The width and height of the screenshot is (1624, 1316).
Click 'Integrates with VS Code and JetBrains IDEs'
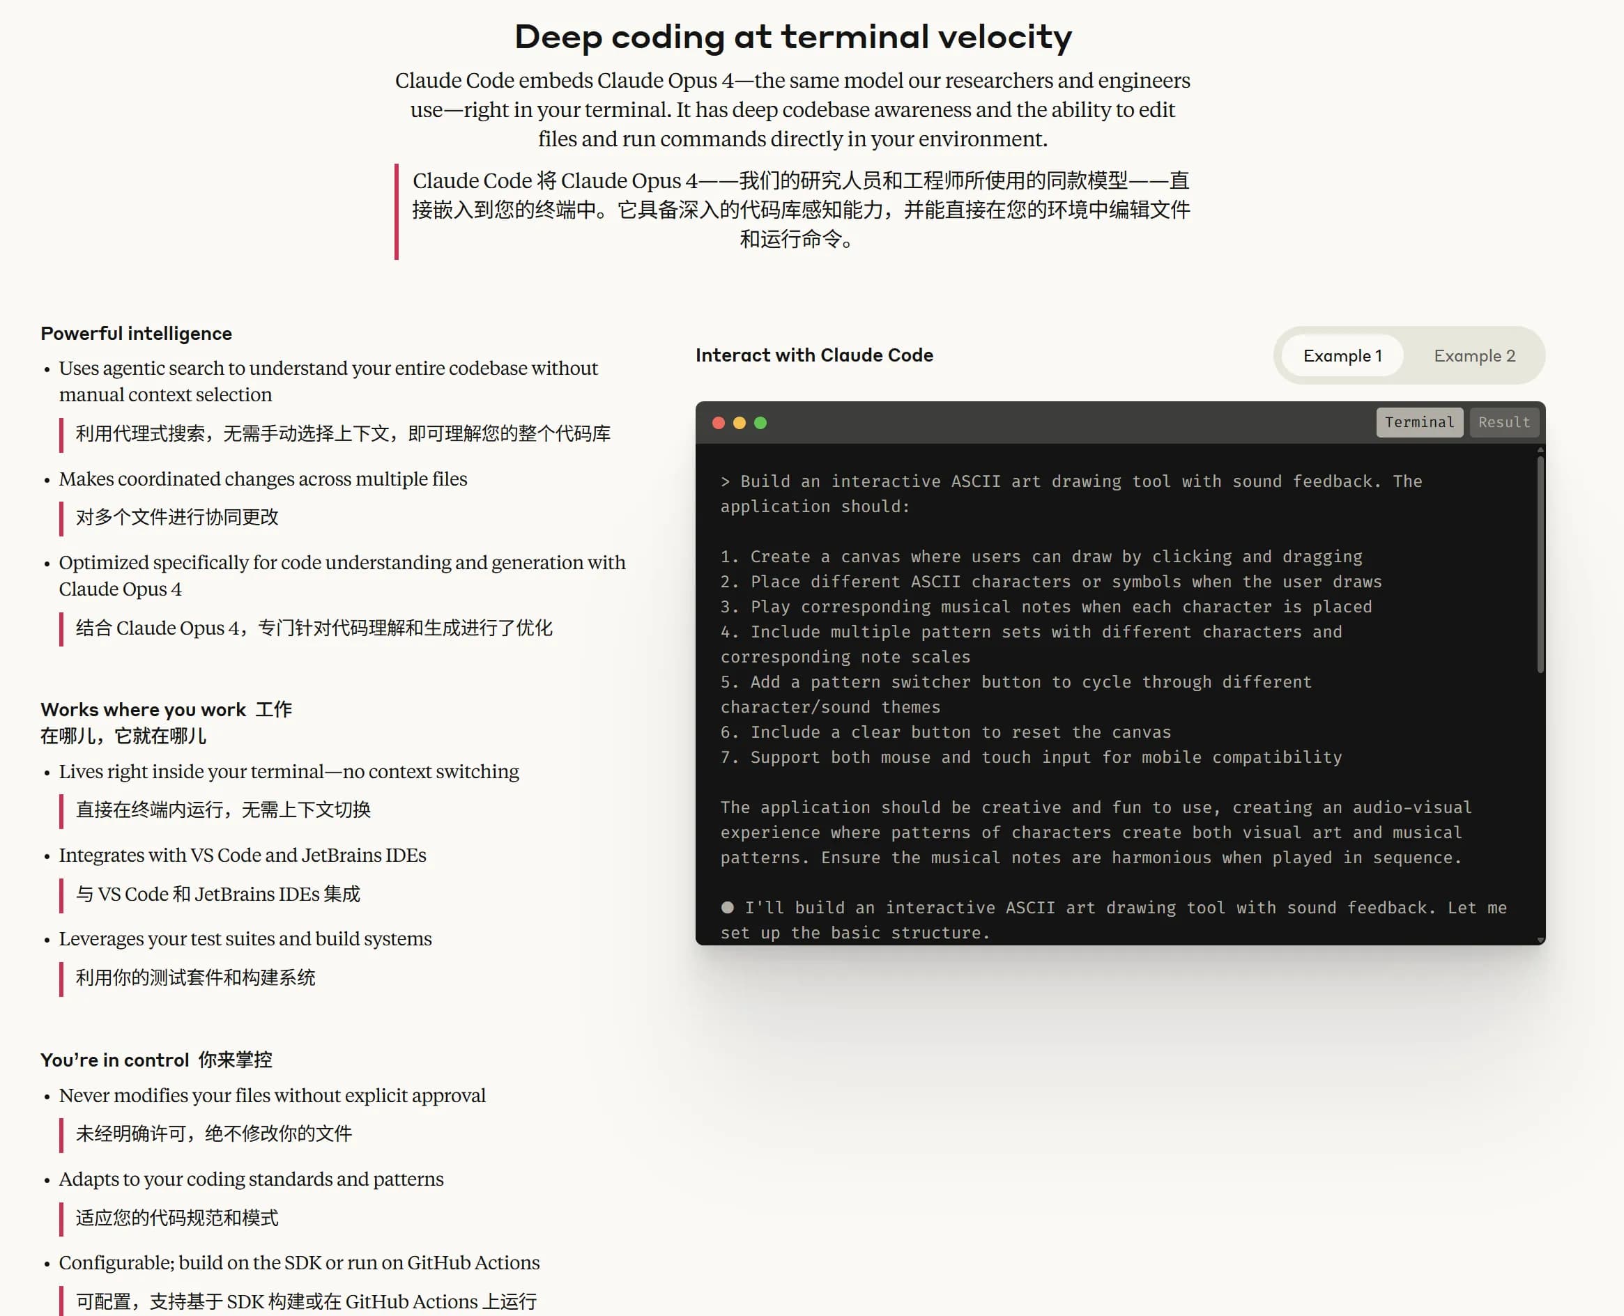243,855
